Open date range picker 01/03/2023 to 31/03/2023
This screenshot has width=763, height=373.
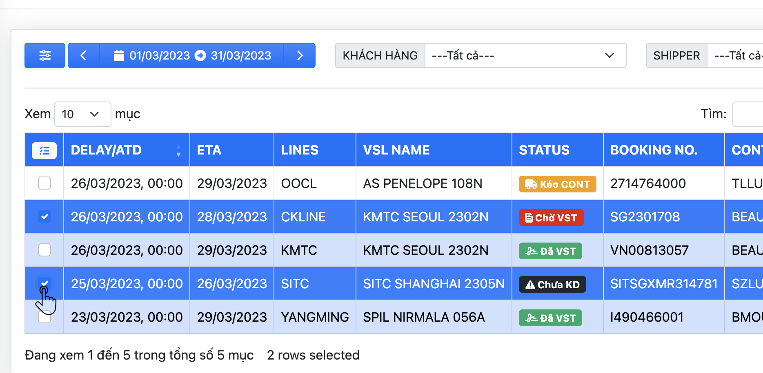click(x=192, y=55)
